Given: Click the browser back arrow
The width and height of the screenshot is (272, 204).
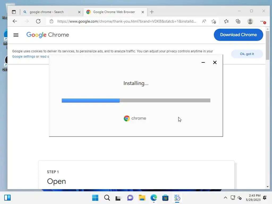Looking at the screenshot, I should click(15, 21).
